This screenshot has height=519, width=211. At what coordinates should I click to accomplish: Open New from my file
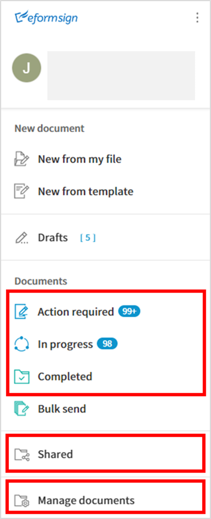point(80,159)
